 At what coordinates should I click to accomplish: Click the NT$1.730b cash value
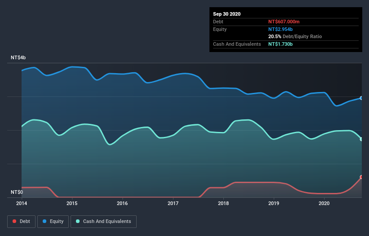[x=280, y=44]
